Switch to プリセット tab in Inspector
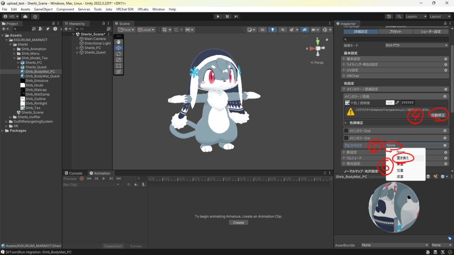Image resolution: width=454 pixels, height=255 pixels. point(395,31)
